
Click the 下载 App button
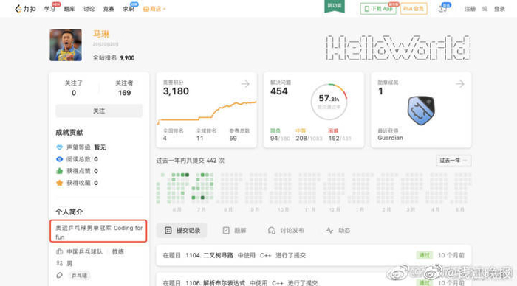click(378, 9)
